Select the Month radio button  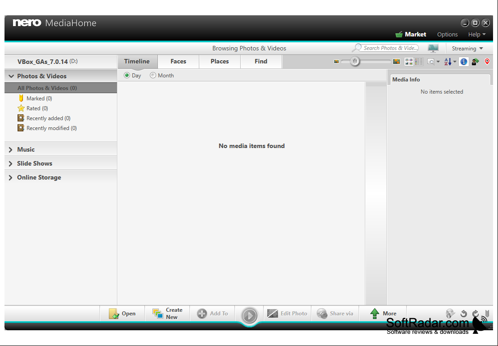pos(153,75)
